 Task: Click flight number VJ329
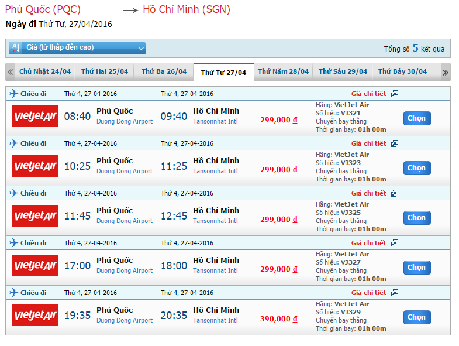(x=351, y=312)
